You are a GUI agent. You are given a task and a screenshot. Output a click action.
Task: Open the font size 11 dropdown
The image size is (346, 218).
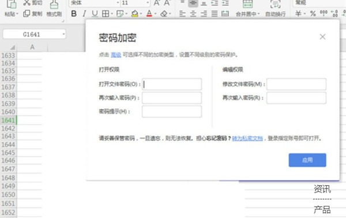(x=148, y=3)
